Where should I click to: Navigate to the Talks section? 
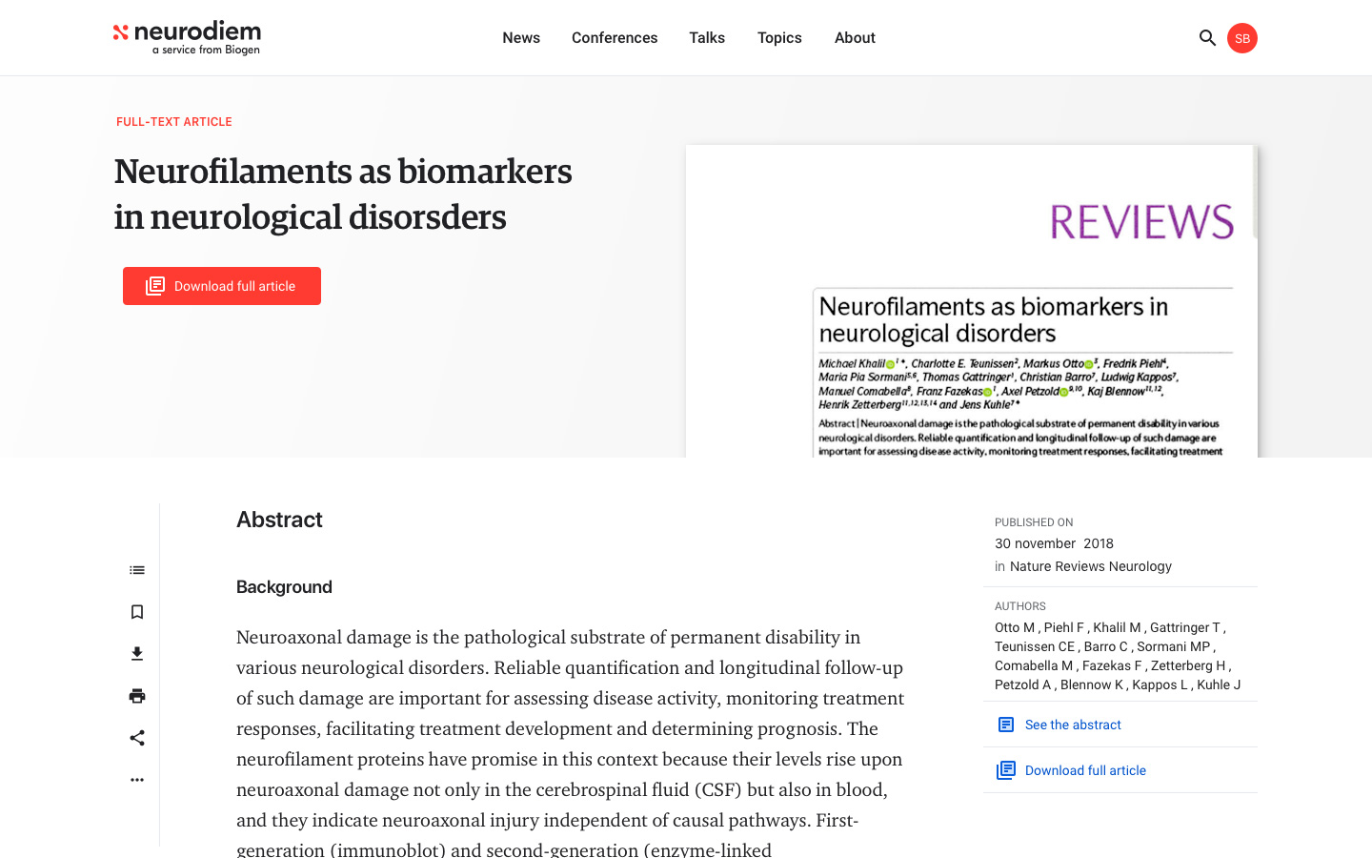pyautogui.click(x=707, y=38)
